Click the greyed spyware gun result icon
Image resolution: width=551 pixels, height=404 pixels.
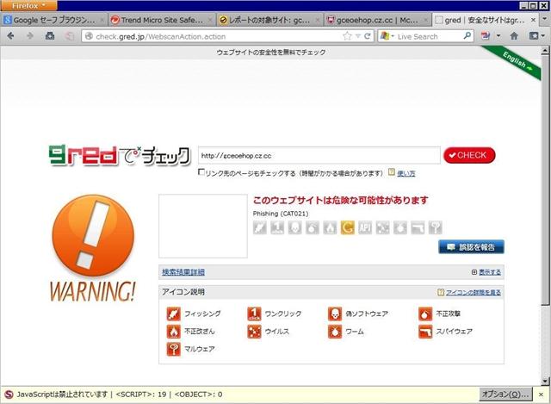418,227
